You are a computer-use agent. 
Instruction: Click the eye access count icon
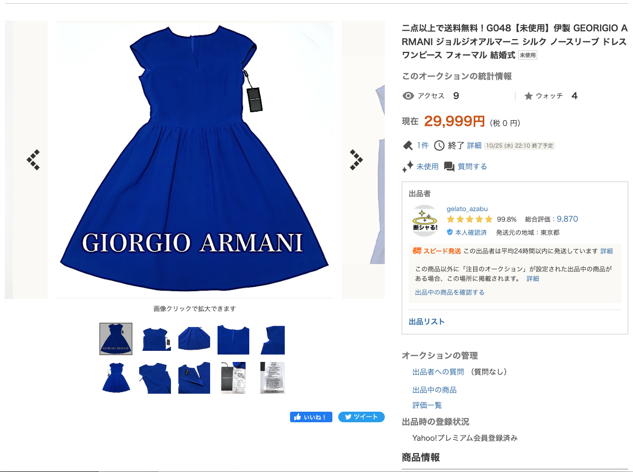pyautogui.click(x=408, y=96)
